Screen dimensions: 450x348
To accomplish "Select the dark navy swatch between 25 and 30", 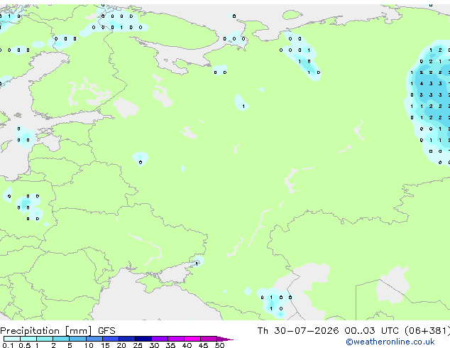I will point(143,339).
